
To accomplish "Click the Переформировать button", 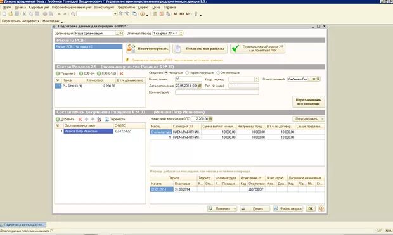I will pos(148,49).
